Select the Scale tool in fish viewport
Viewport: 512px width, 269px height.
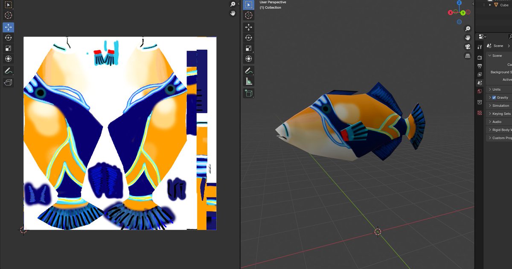pyautogui.click(x=249, y=48)
